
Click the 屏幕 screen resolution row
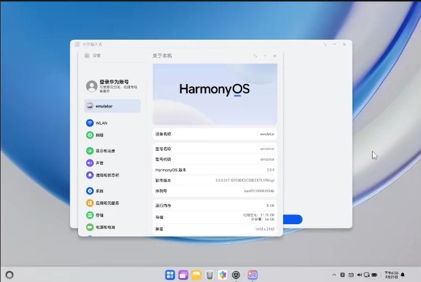pyautogui.click(x=215, y=229)
